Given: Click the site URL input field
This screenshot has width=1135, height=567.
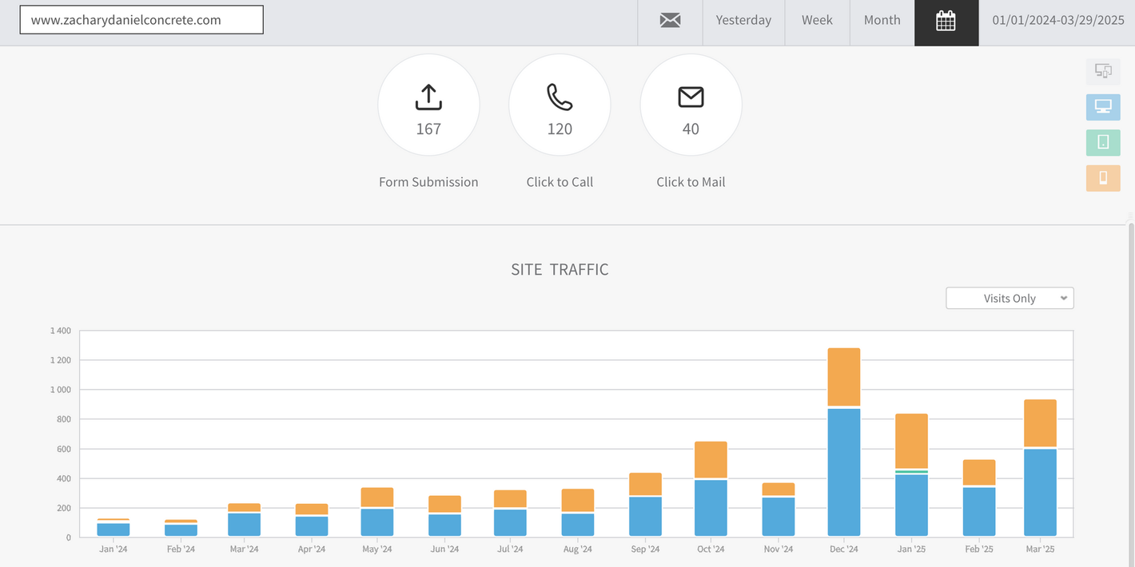Looking at the screenshot, I should click(x=141, y=20).
